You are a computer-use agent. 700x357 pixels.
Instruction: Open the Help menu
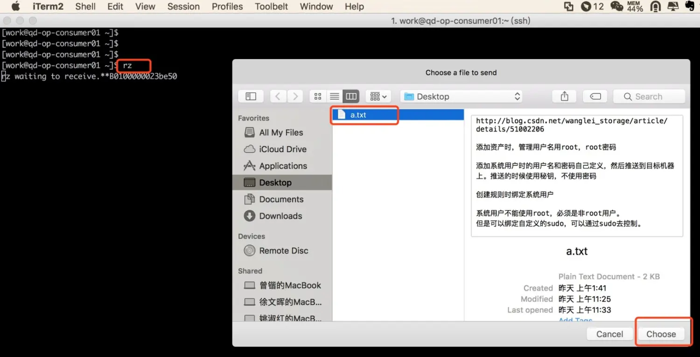(354, 7)
